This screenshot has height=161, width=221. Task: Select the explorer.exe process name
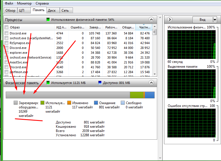19,53
